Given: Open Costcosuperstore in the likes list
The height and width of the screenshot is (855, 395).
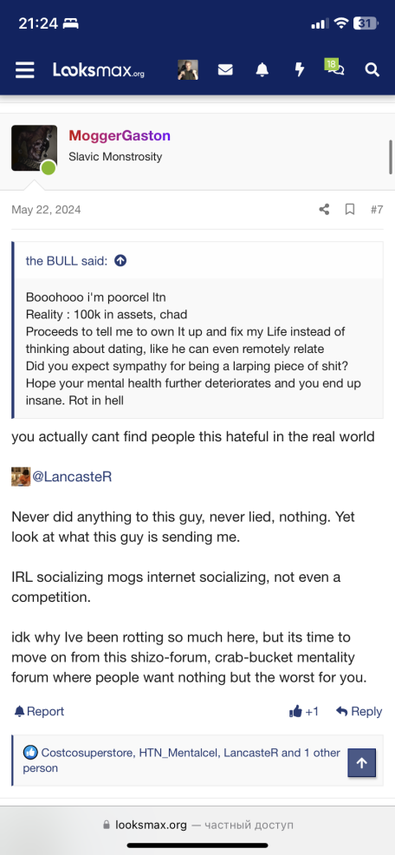Looking at the screenshot, I should pos(87,753).
